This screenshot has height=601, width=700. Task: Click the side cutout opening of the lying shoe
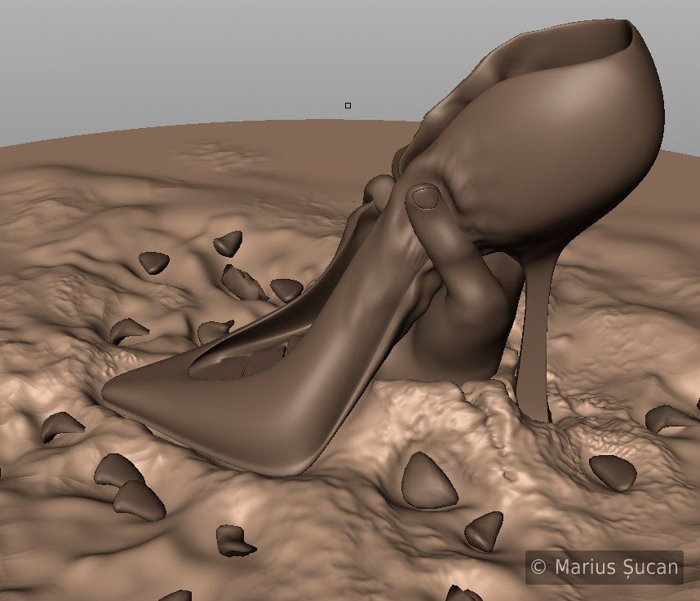tap(237, 362)
